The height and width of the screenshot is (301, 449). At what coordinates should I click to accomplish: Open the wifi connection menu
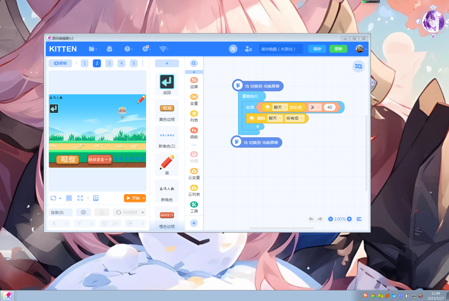(164, 49)
